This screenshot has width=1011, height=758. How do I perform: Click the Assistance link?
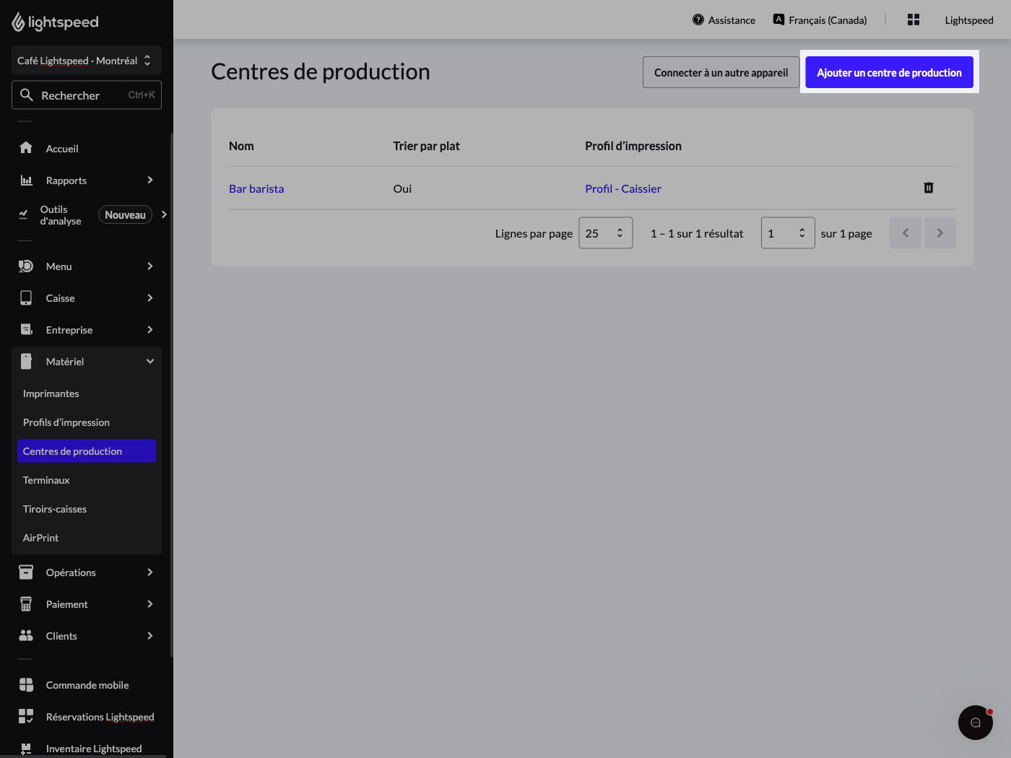724,20
